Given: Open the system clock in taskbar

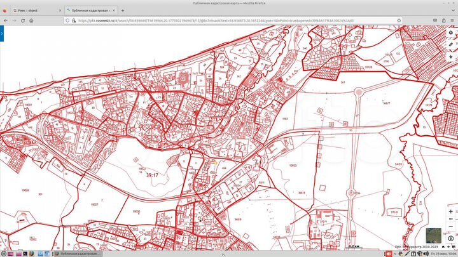Looking at the screenshot, I should click(443, 253).
